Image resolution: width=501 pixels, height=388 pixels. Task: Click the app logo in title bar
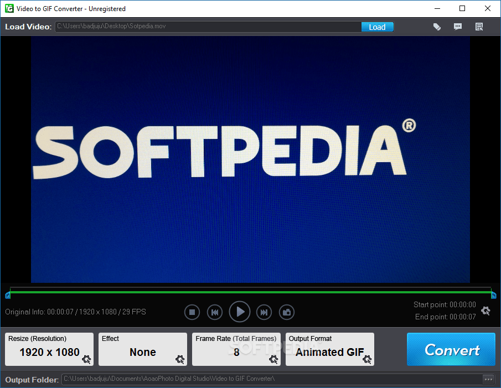(9, 8)
